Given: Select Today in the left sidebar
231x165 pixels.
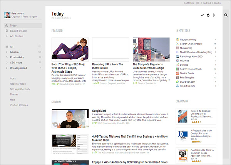Looking at the screenshot, I should pos(13,26).
